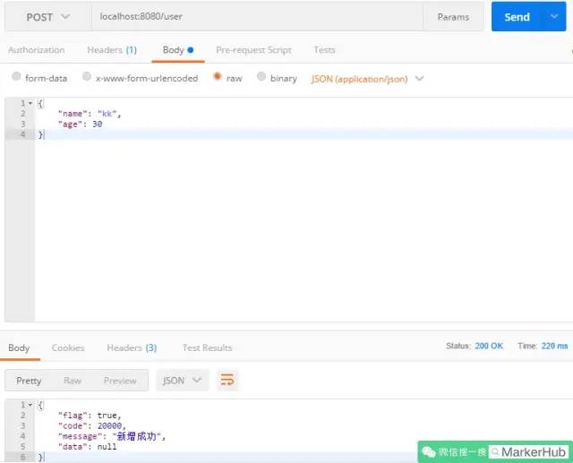Switch to request Headers (1) tab
The width and height of the screenshot is (573, 463).
click(x=112, y=50)
